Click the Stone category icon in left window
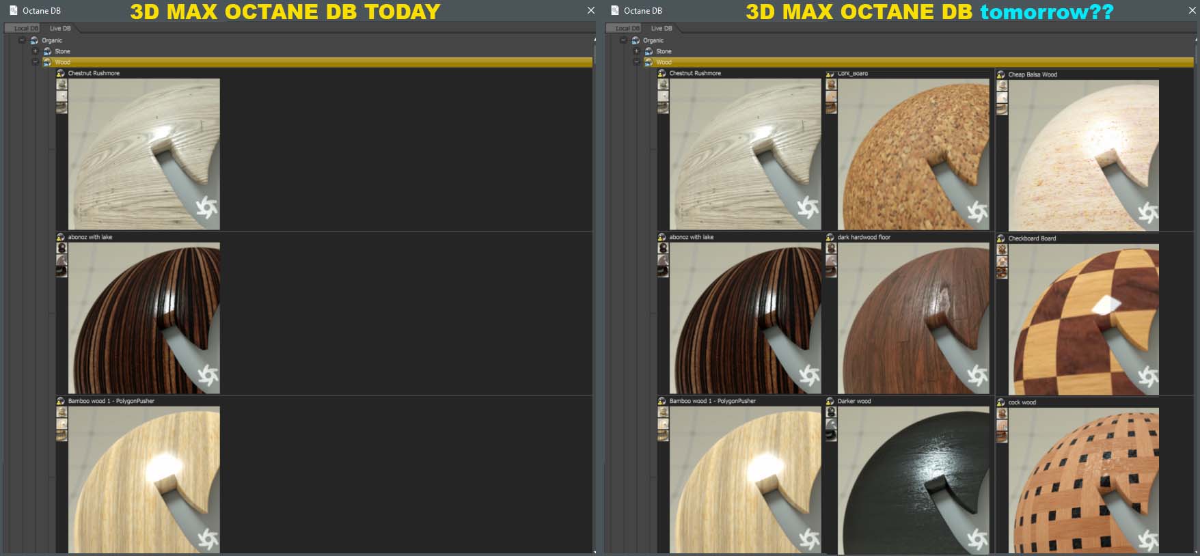 pos(47,51)
